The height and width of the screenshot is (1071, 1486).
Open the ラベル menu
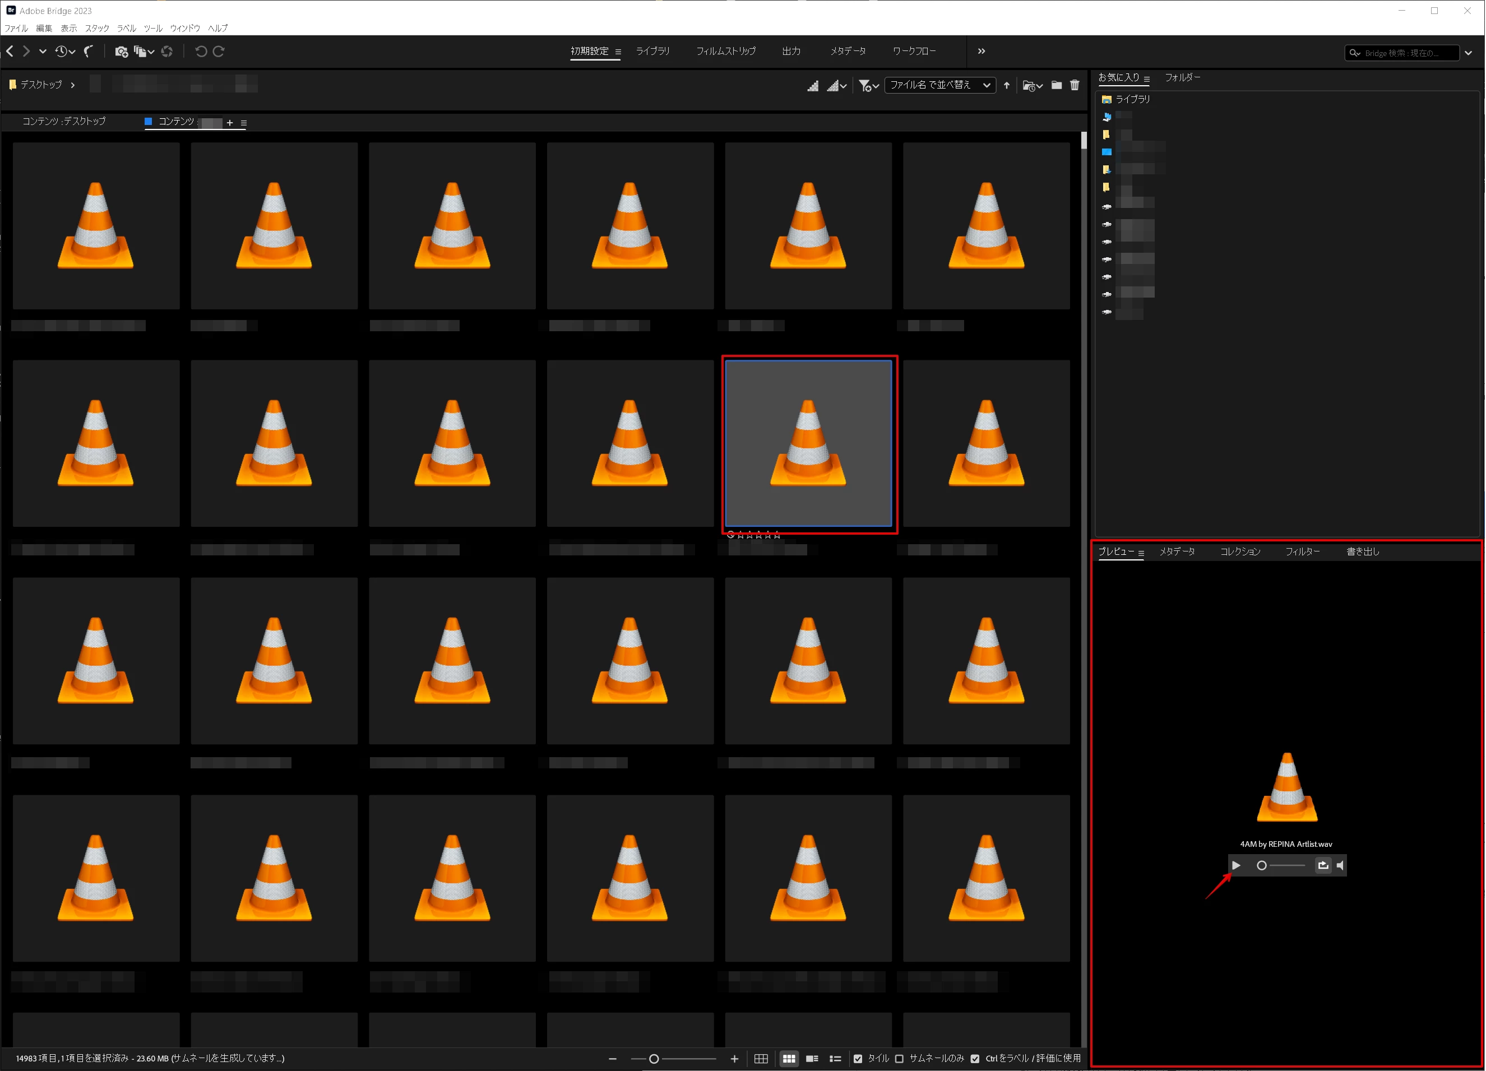point(127,28)
